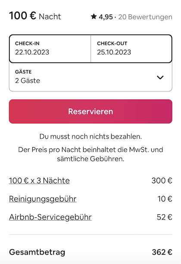This screenshot has height=264, width=181.
Task: Click the Reservieren button
Action: [x=90, y=111]
